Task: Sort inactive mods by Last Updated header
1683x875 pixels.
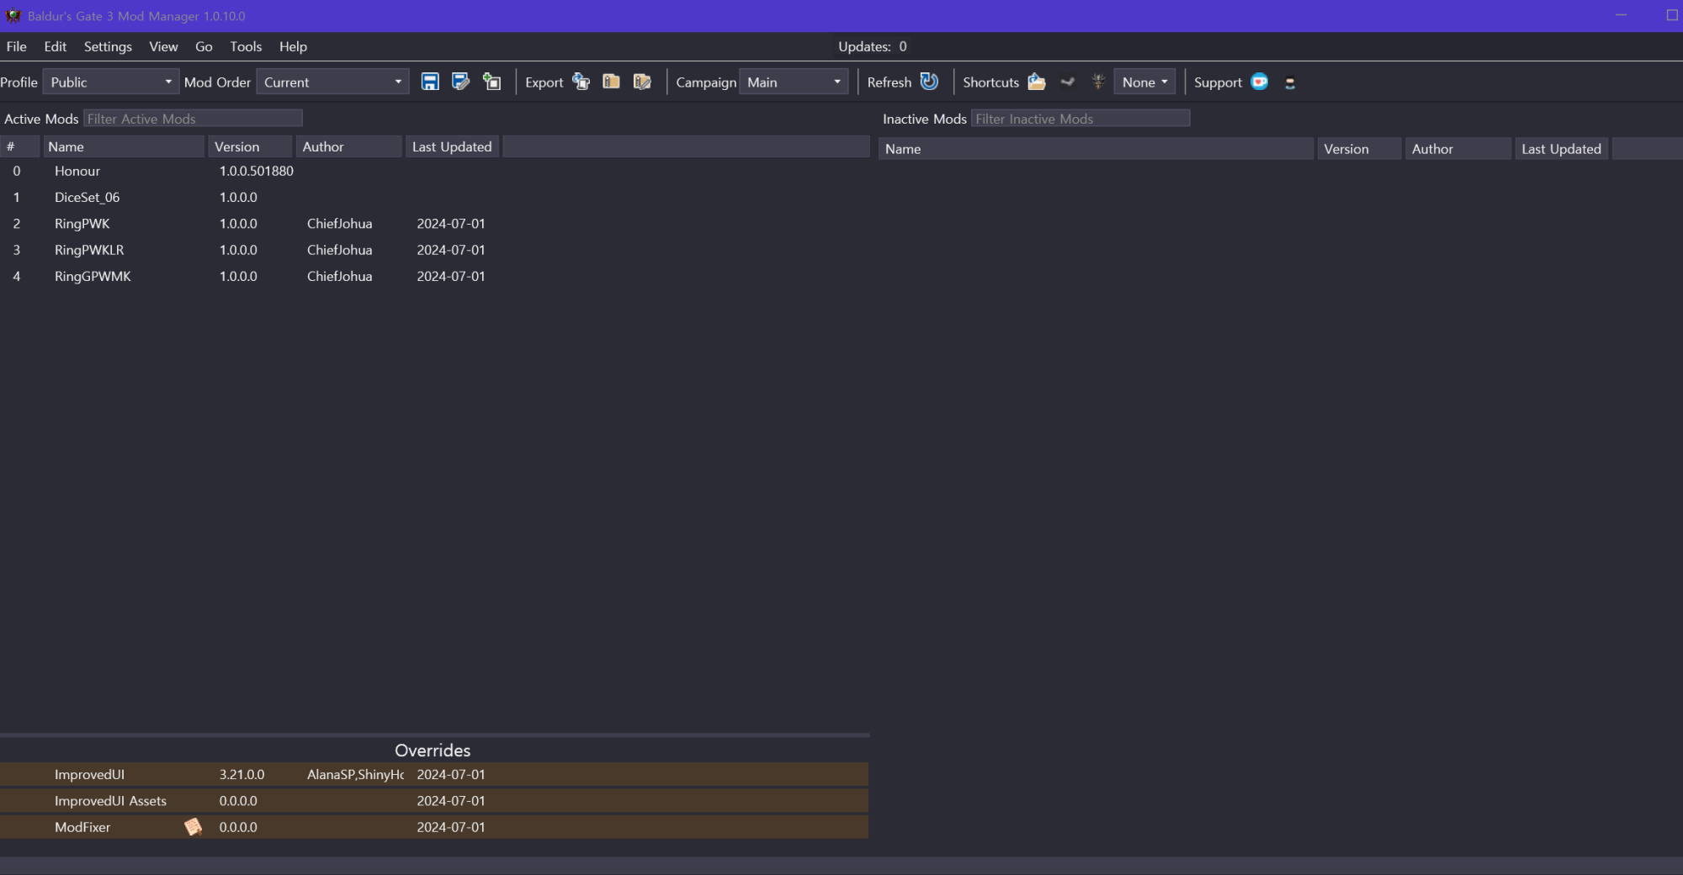Action: point(1562,149)
